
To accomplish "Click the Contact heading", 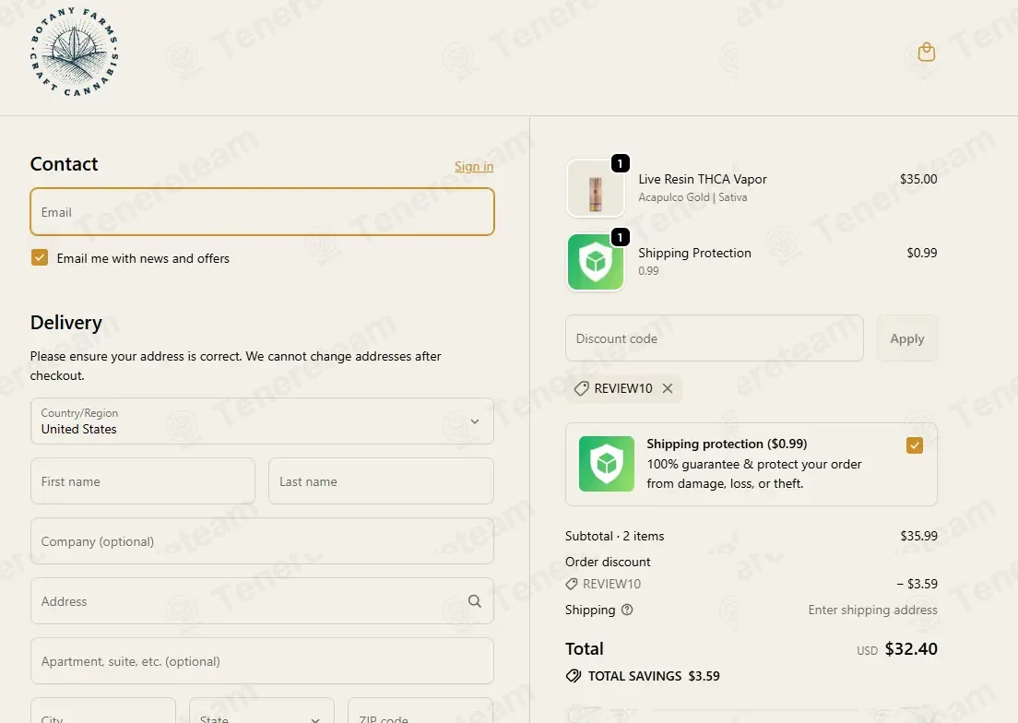I will click(64, 163).
